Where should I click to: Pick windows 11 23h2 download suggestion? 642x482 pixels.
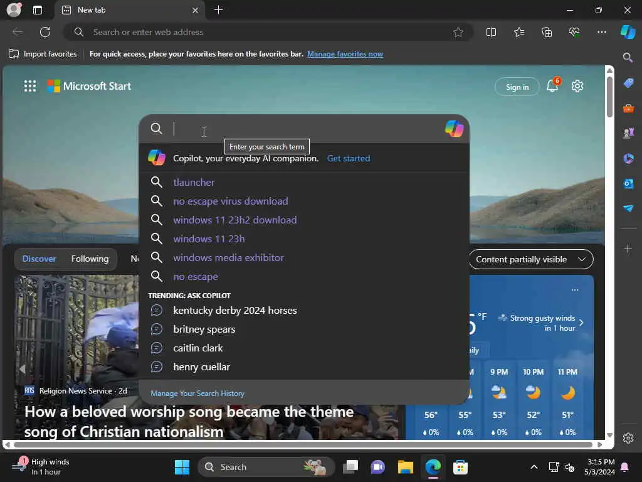click(304, 220)
